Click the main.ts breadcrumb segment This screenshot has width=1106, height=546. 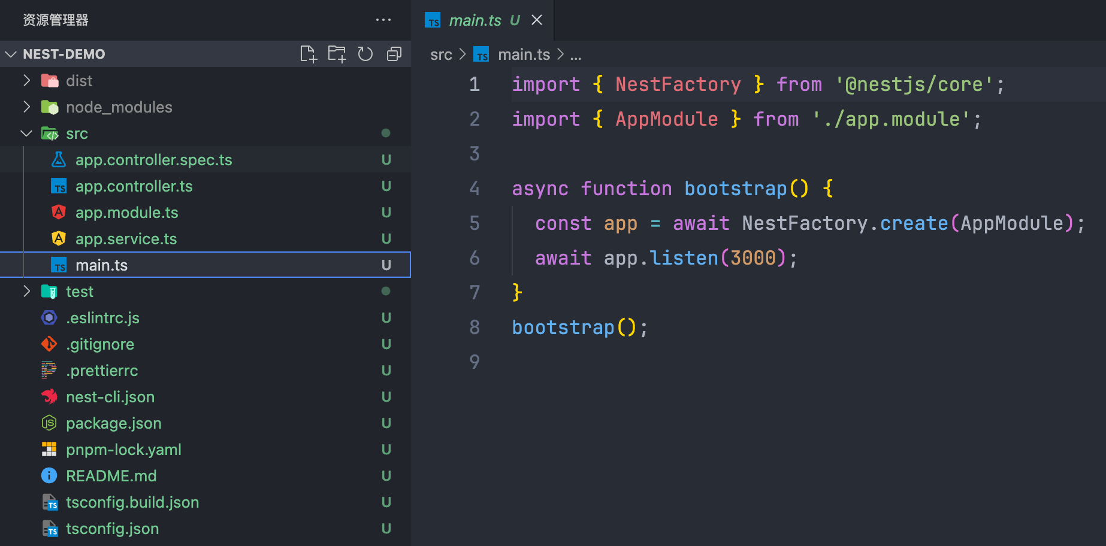click(x=524, y=54)
